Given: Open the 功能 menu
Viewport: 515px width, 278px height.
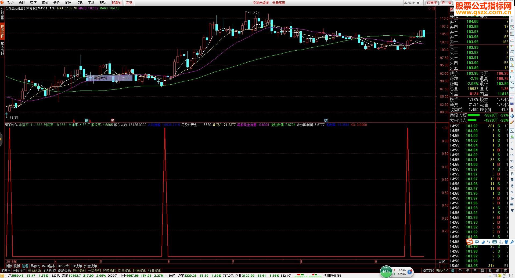Looking at the screenshot, I should point(22,3).
